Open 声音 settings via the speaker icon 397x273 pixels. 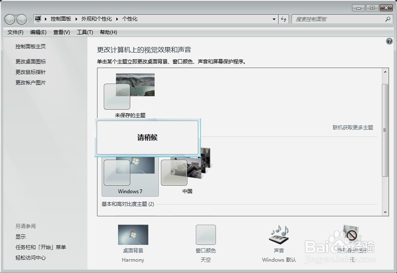278,234
